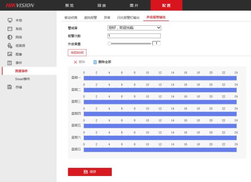
Task: Click the 星期一 schedule bar
Action: 160,78
